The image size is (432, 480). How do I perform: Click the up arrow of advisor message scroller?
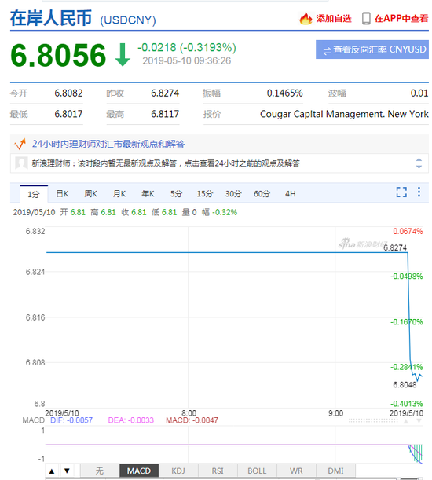click(419, 159)
